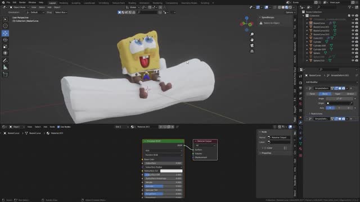Open the Object Mode dropdown
Image resolution: width=360 pixels, height=202 pixels.
point(19,7)
